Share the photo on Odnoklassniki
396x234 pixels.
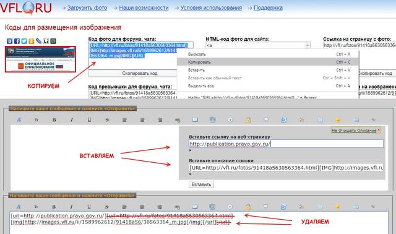click(32, 41)
